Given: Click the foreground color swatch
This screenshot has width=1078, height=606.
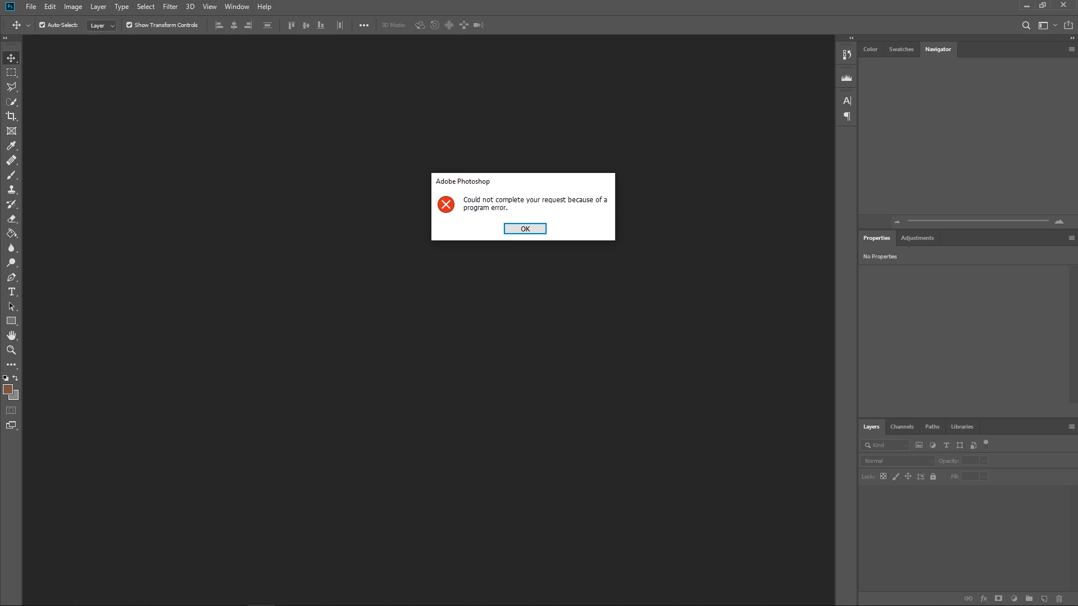Looking at the screenshot, I should (x=8, y=389).
